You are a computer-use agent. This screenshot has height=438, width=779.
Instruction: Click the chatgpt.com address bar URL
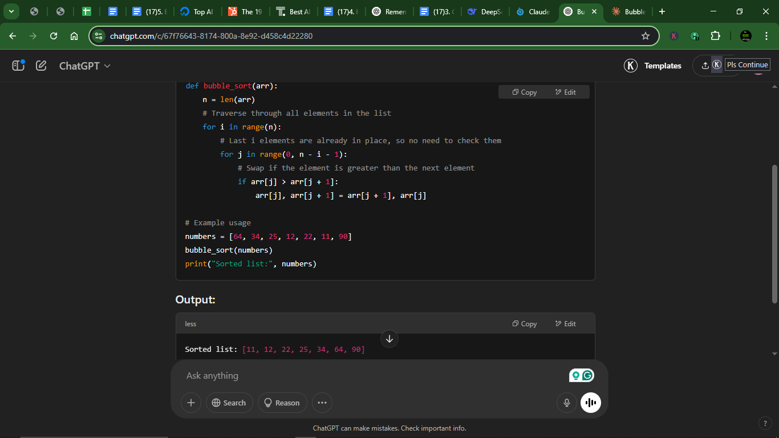click(211, 36)
